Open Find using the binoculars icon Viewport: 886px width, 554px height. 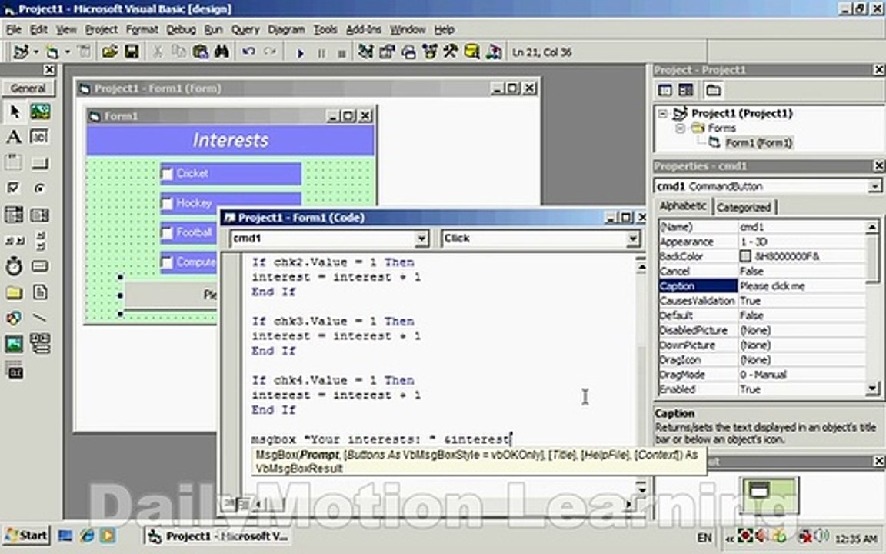221,52
